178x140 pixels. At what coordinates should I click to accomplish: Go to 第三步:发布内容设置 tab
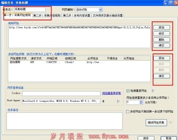coord(77,15)
